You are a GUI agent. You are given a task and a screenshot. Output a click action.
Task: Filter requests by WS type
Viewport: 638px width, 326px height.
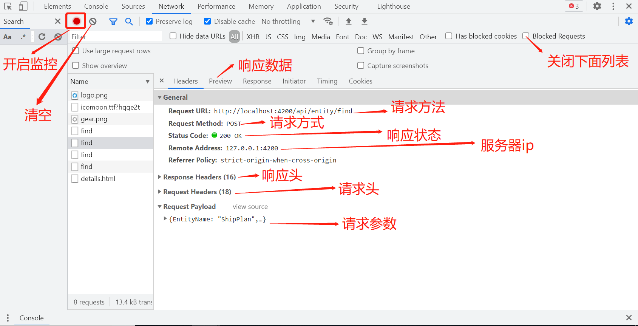tap(377, 37)
